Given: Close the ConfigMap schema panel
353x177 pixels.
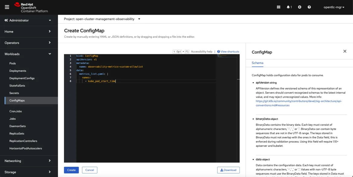Looking at the screenshot, I should 345,51.
